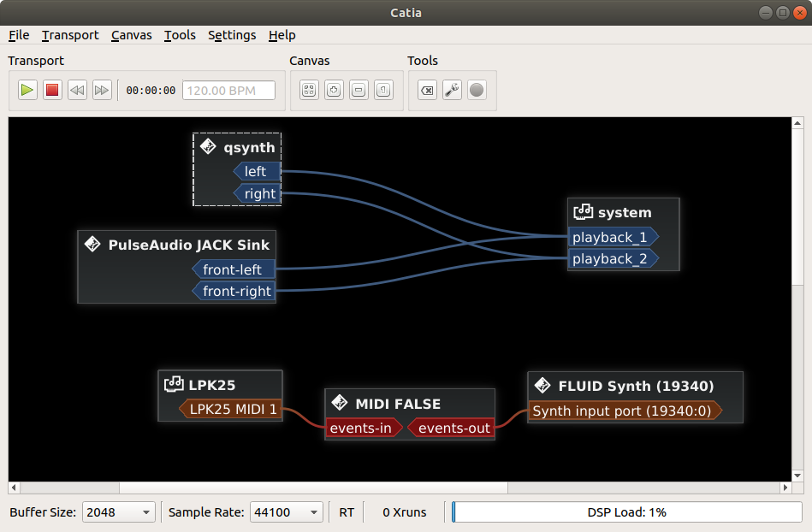This screenshot has height=532, width=812.
Task: Select qsynth right output port
Action: [257, 193]
